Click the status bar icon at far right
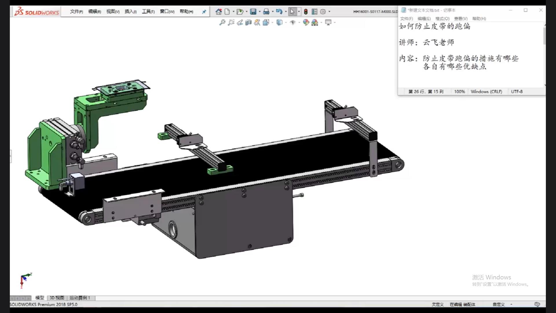Image resolution: width=556 pixels, height=313 pixels. (x=537, y=304)
